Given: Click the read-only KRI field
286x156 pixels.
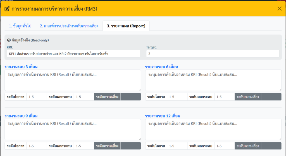Looking at the screenshot, I should tap(73, 54).
